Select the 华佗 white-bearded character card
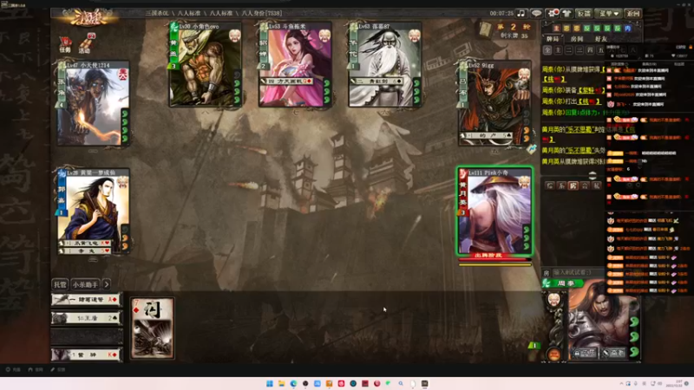 pyautogui.click(x=385, y=64)
